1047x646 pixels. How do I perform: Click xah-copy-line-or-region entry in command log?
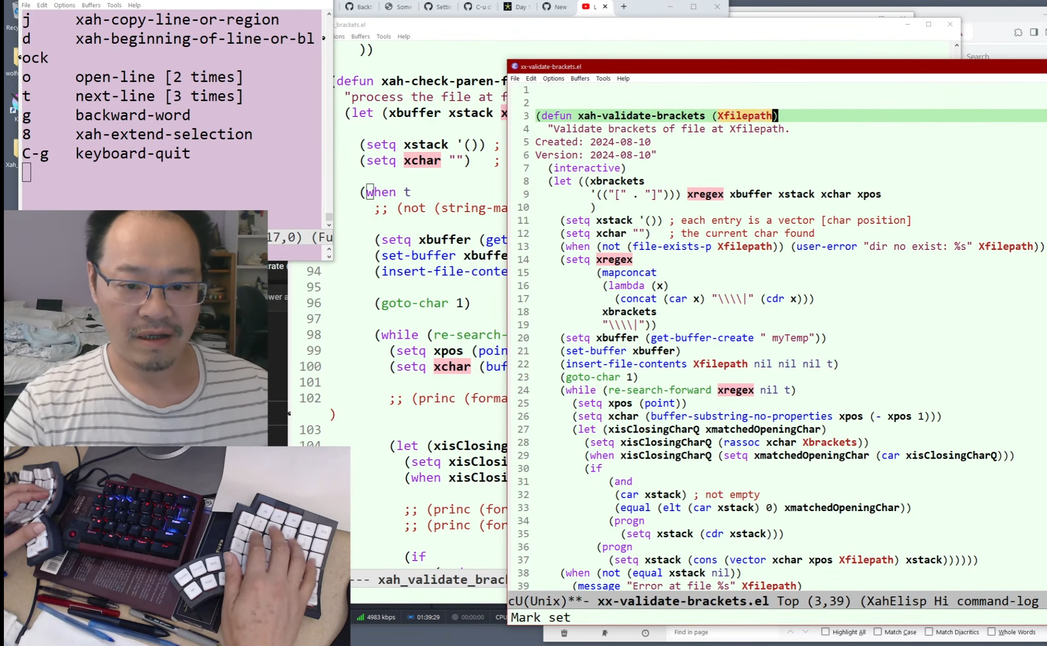coord(177,20)
